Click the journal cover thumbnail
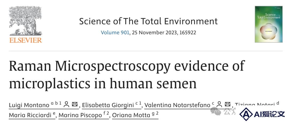 (x=269, y=24)
